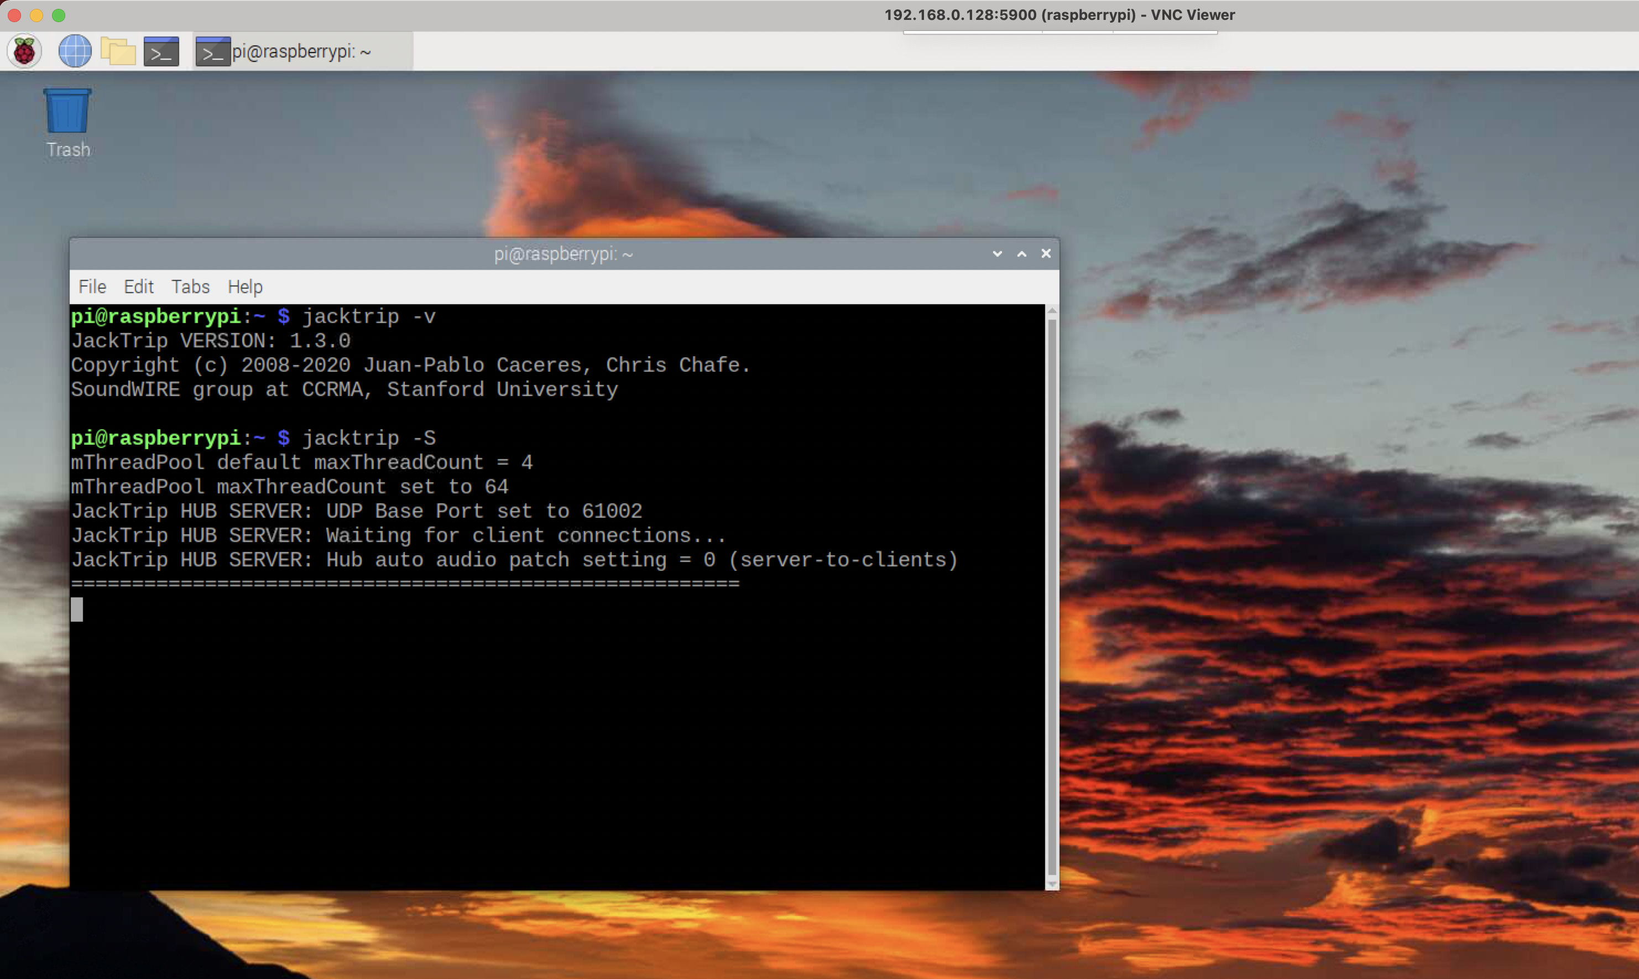Maximize the terminal window with the up chevron

[1022, 254]
